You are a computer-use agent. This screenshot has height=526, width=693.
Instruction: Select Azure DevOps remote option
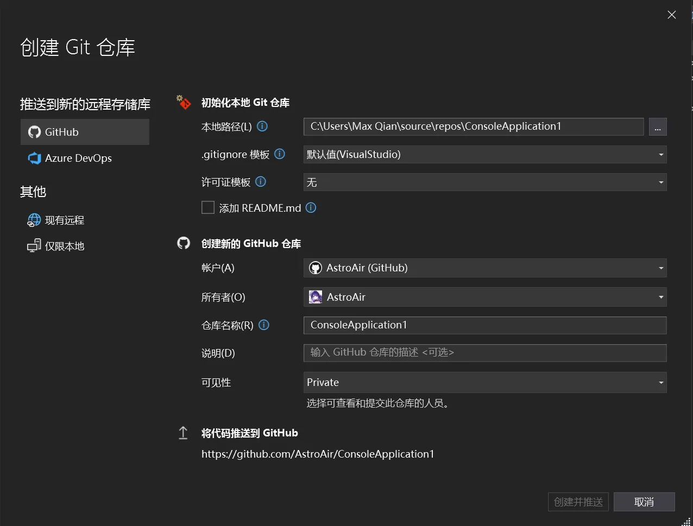78,159
